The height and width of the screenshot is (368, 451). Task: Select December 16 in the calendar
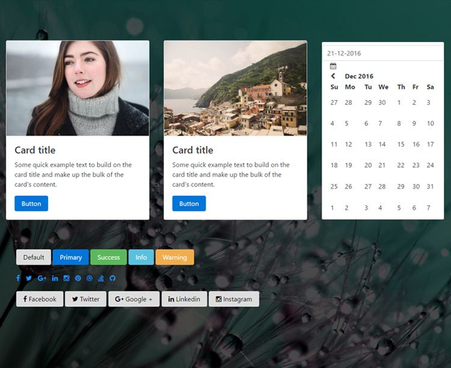416,144
